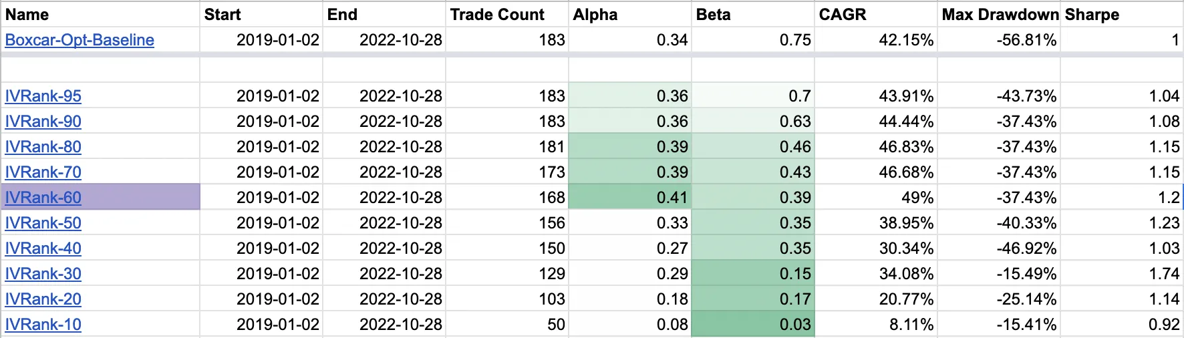Select the baseline CAGR cell 42.15%
Viewport: 1184px width, 338px height.
coord(876,40)
